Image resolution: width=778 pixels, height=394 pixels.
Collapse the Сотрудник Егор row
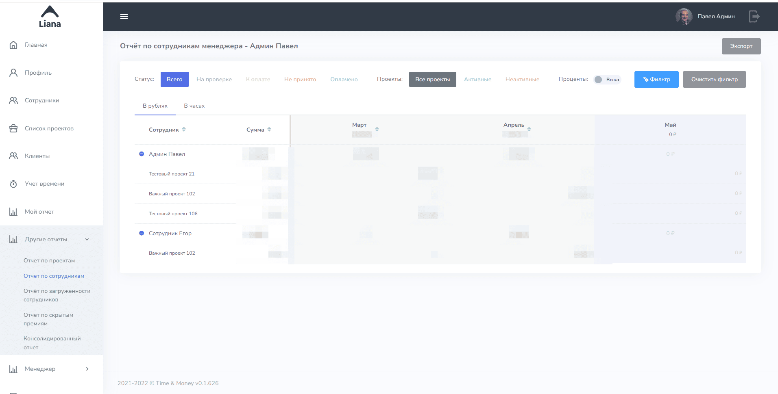tap(142, 233)
